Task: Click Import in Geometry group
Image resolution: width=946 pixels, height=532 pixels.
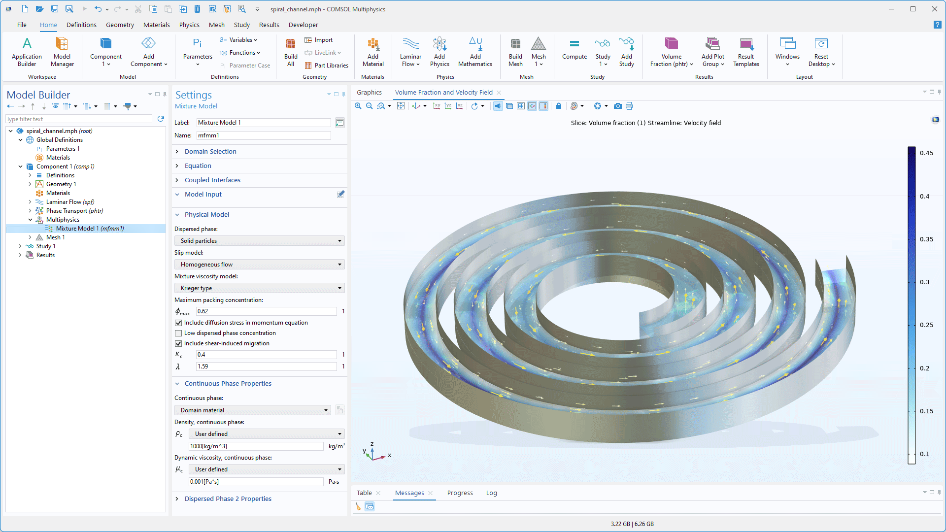Action: pyautogui.click(x=318, y=40)
